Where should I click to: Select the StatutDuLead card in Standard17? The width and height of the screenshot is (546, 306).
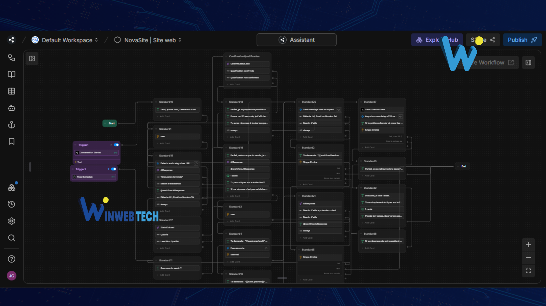[177, 228]
